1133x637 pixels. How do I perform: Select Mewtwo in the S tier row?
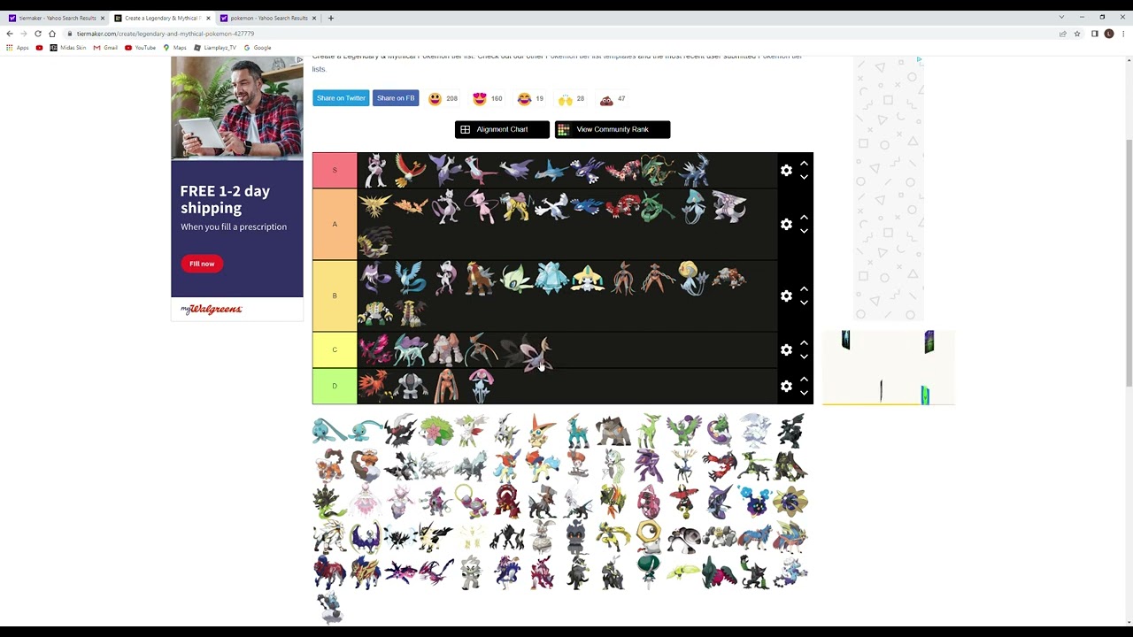(x=375, y=170)
